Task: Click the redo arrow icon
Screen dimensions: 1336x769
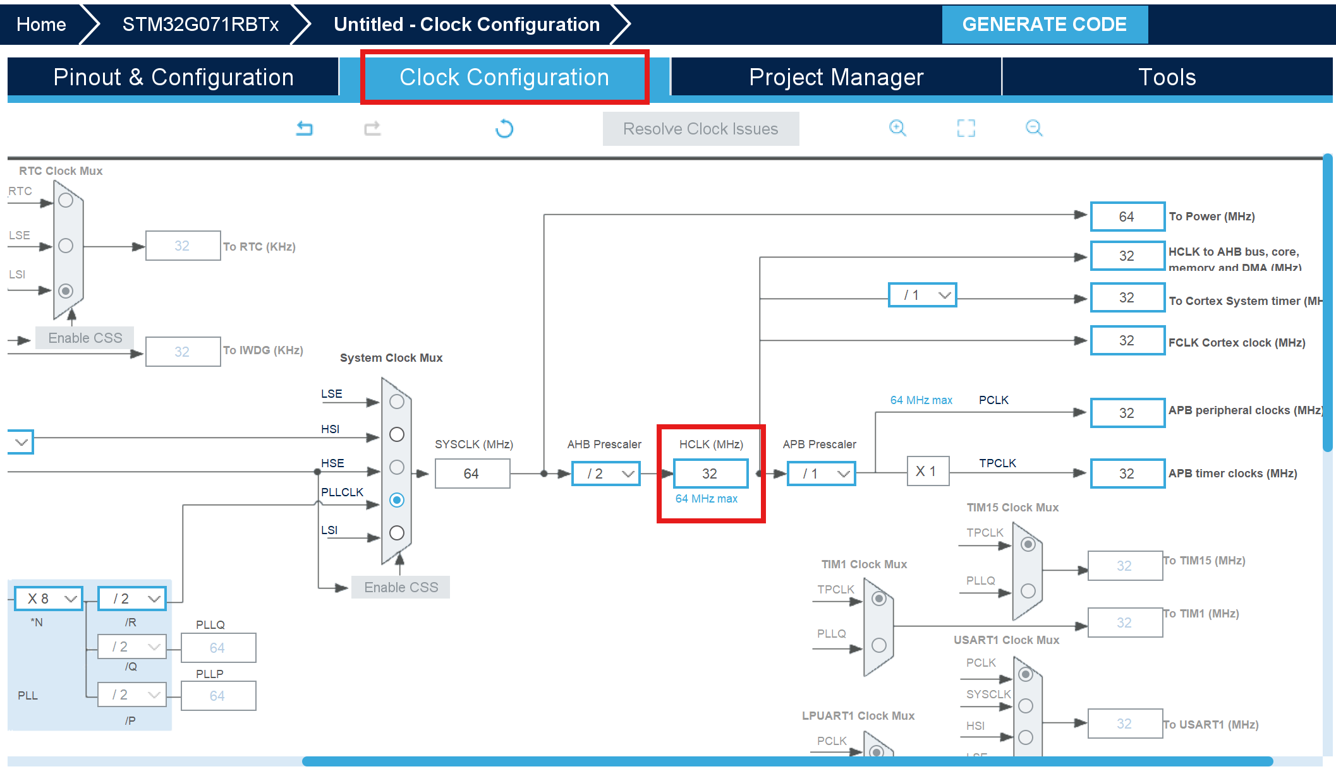Action: point(372,129)
